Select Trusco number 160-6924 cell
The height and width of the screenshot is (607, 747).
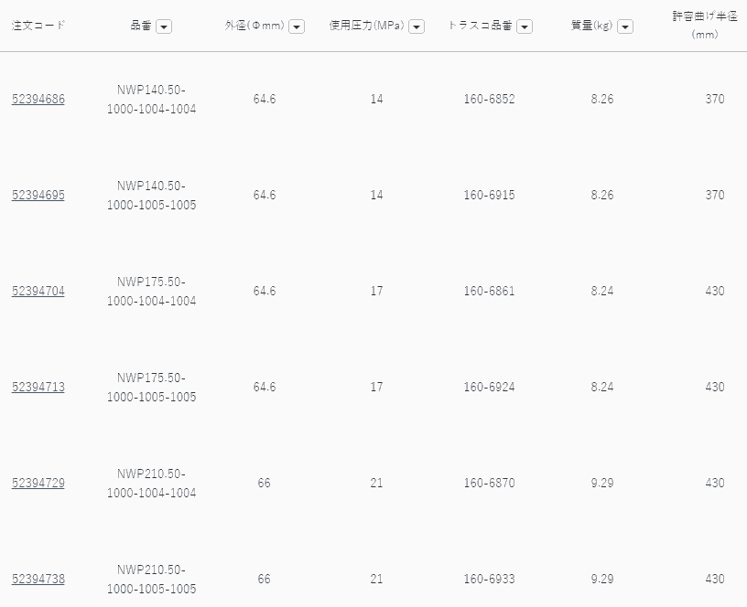coord(489,387)
